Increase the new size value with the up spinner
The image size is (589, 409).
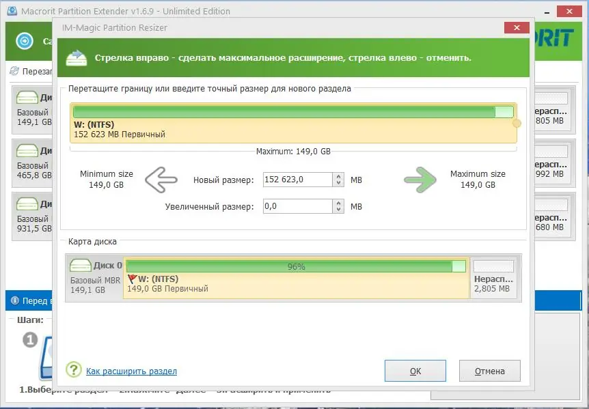point(338,176)
